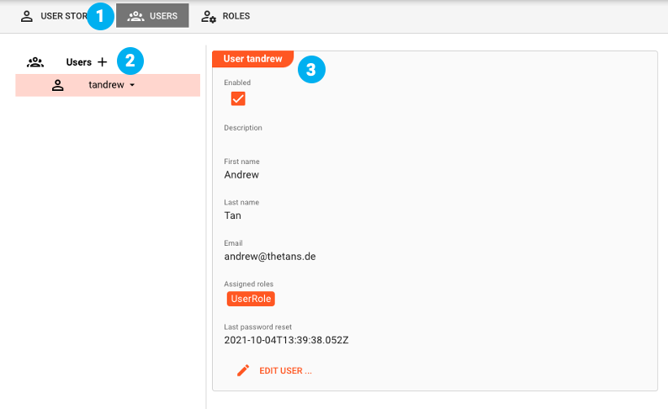This screenshot has width=668, height=409.
Task: Click the pencil icon to edit the user
Action: (x=243, y=370)
